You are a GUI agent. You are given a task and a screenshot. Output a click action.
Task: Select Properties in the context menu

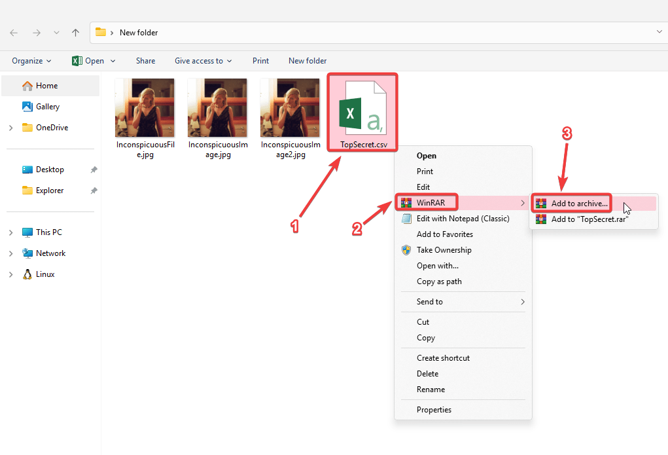pos(463,410)
